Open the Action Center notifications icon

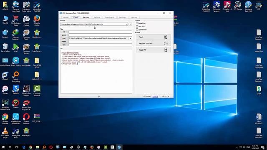point(263,147)
